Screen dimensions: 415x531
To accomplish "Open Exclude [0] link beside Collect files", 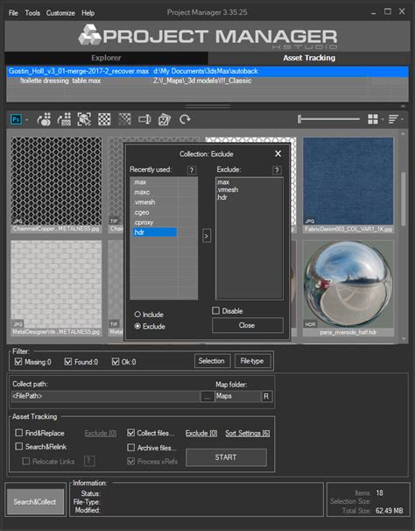I will (201, 433).
